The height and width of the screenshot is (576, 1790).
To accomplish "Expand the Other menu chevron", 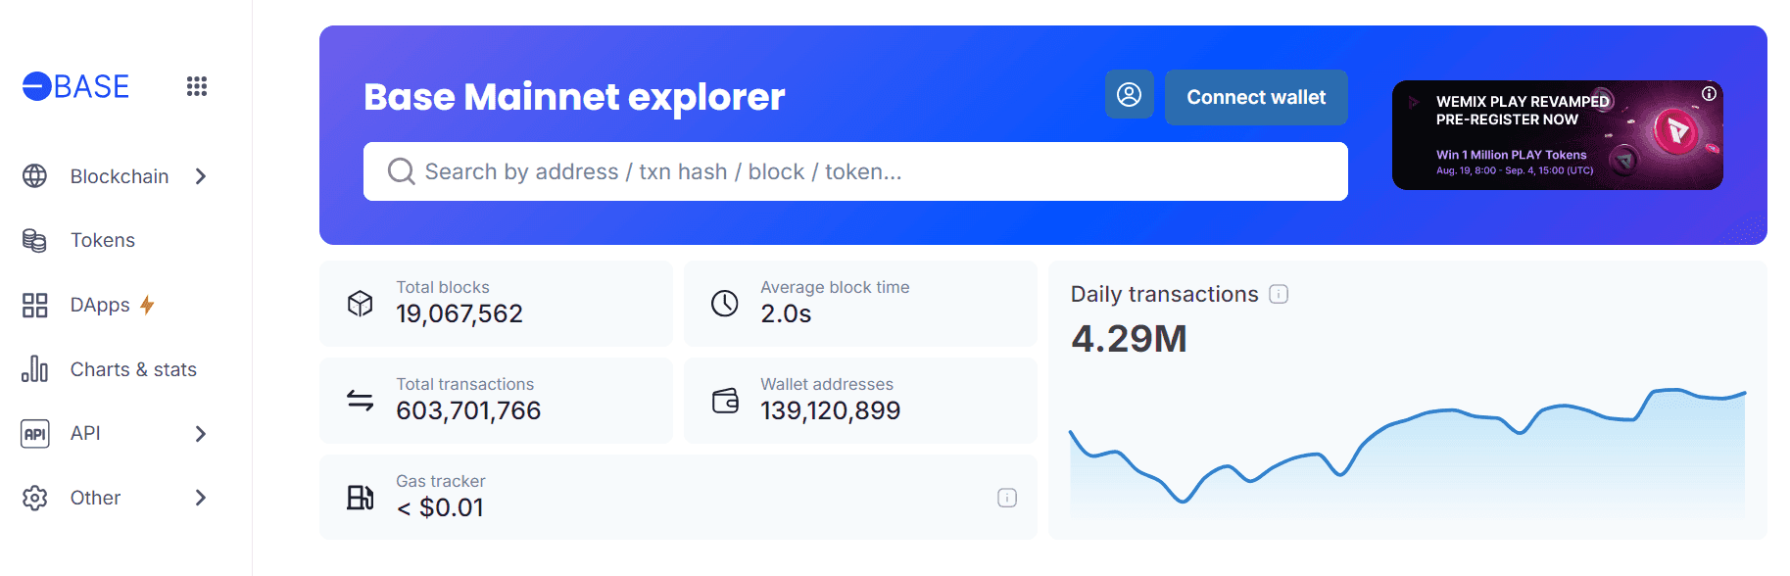I will point(201,498).
